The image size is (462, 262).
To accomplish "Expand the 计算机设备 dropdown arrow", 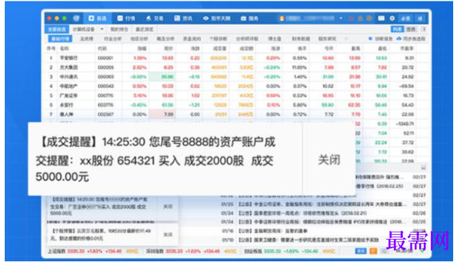I will point(102,29).
